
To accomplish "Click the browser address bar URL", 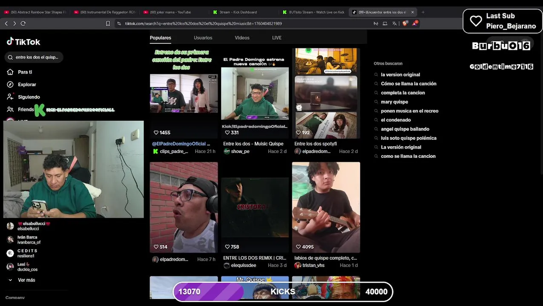I will coord(204,24).
